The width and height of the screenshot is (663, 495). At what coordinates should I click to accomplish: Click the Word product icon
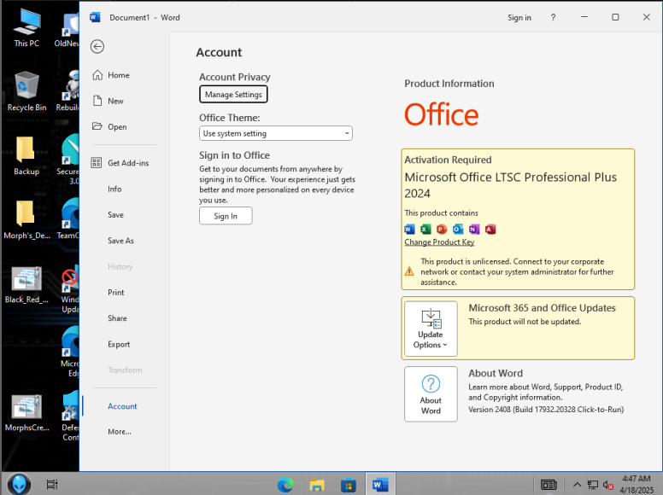410,229
